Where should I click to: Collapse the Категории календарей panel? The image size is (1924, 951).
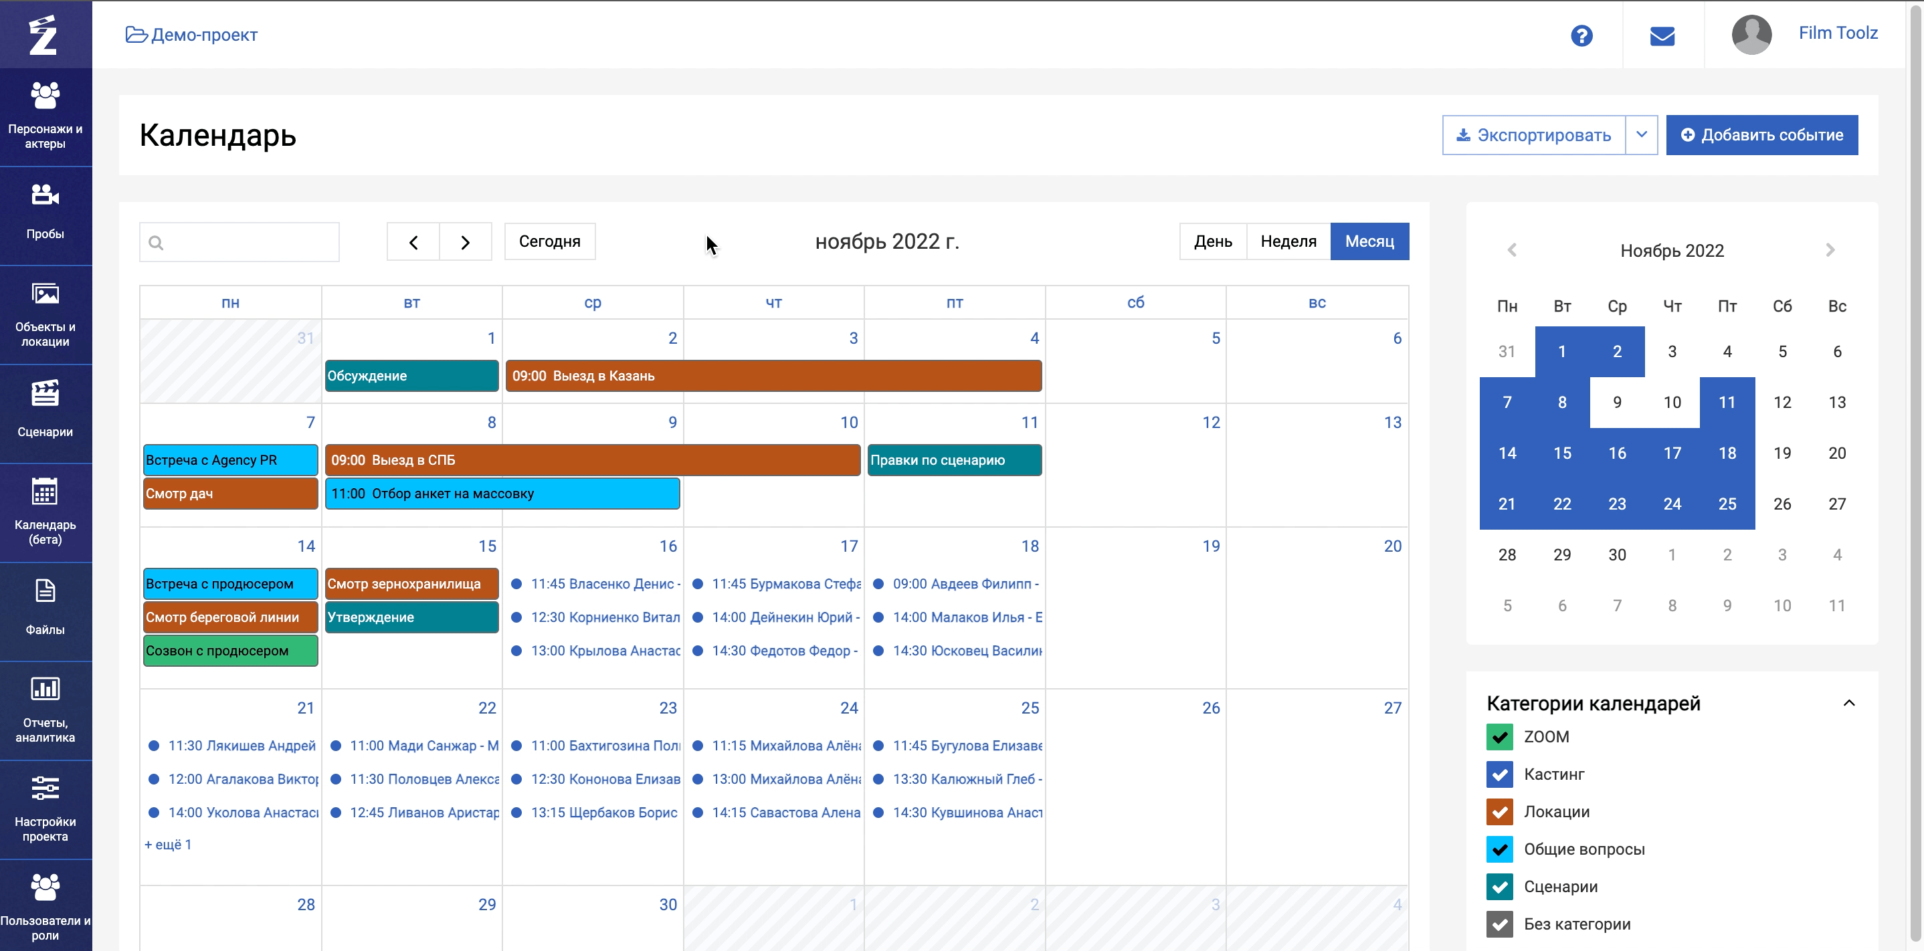coord(1848,703)
